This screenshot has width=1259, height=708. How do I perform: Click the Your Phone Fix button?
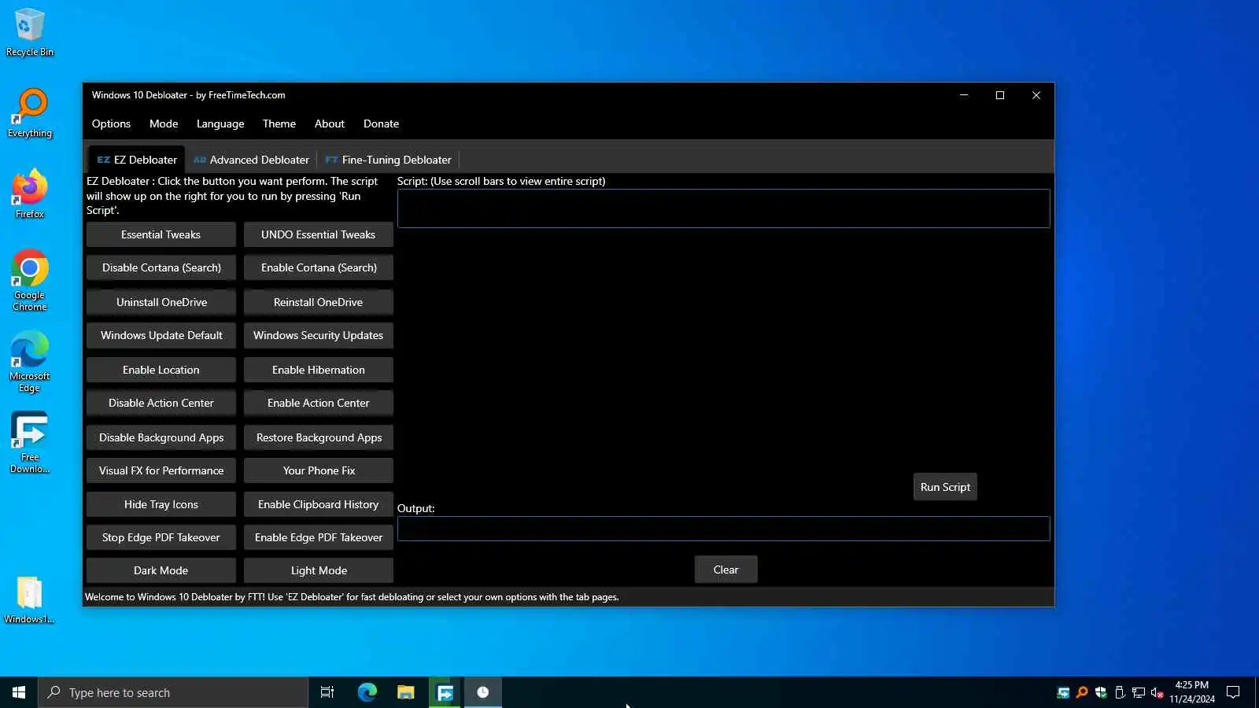point(319,470)
